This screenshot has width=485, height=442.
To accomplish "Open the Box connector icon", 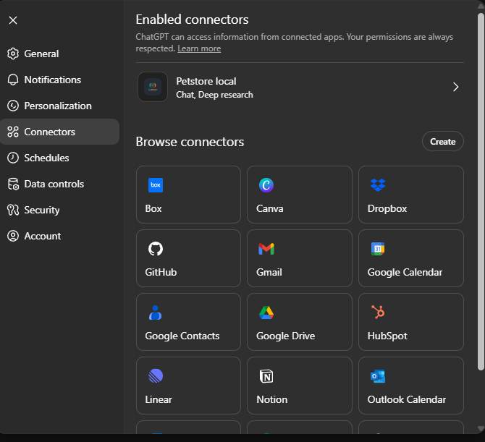I will click(x=156, y=185).
